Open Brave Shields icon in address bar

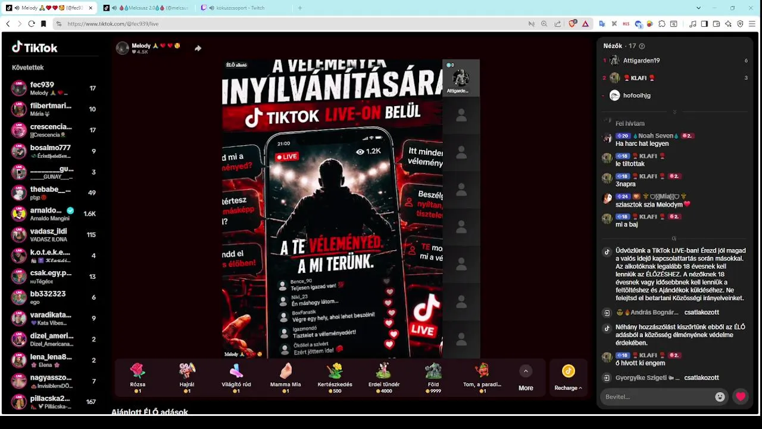[x=573, y=24]
